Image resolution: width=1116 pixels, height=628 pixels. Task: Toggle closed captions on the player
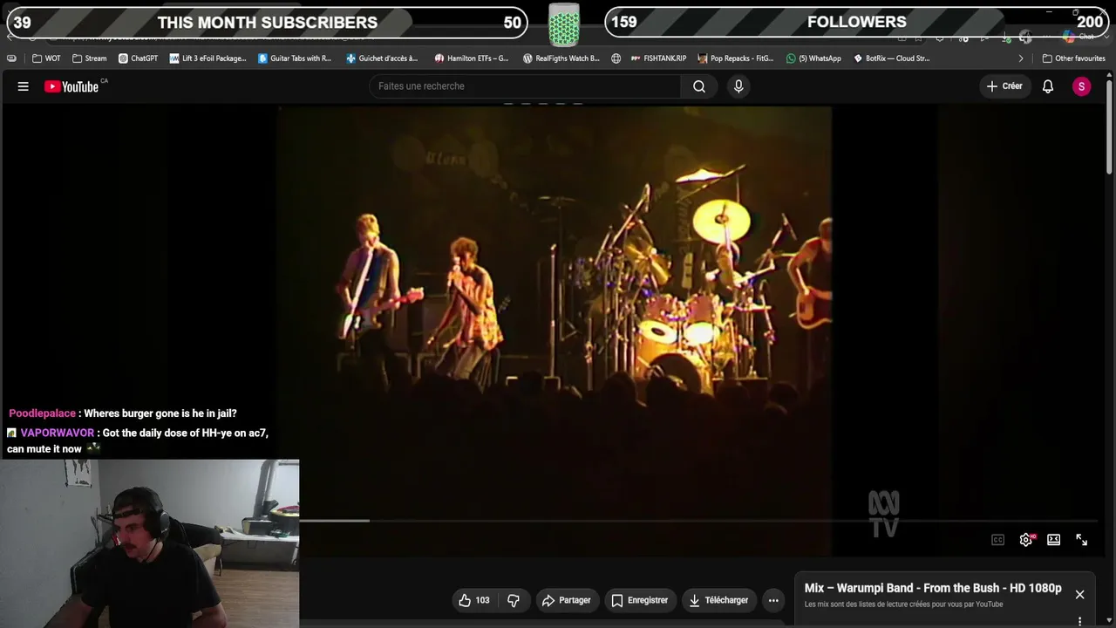(x=997, y=540)
